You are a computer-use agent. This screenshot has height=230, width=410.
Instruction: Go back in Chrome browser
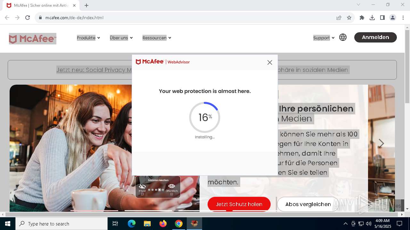[7, 18]
